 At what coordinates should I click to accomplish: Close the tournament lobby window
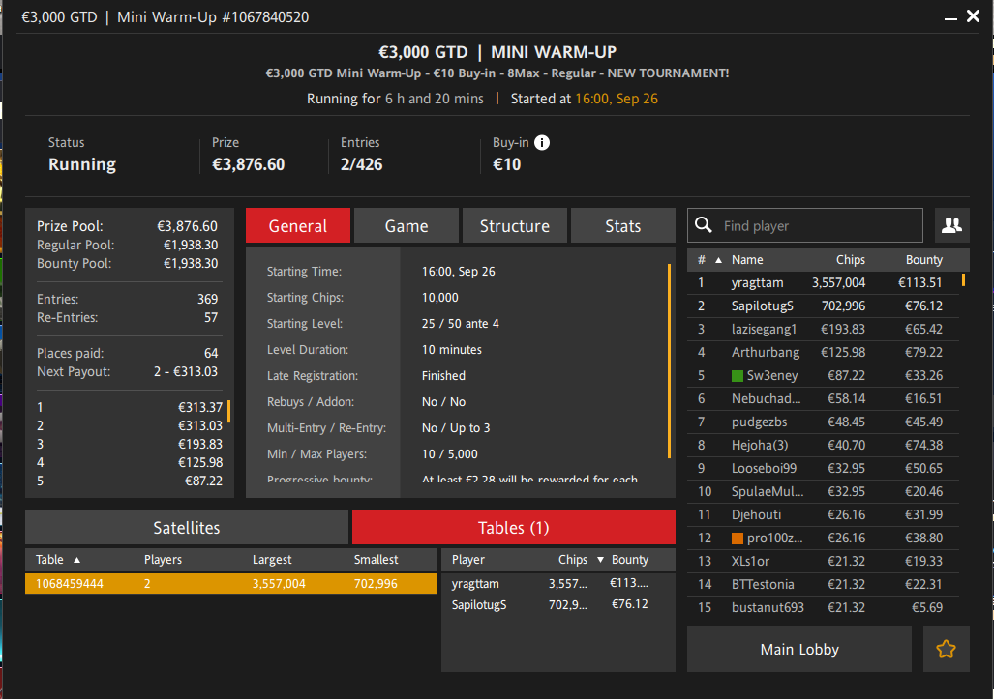click(973, 15)
